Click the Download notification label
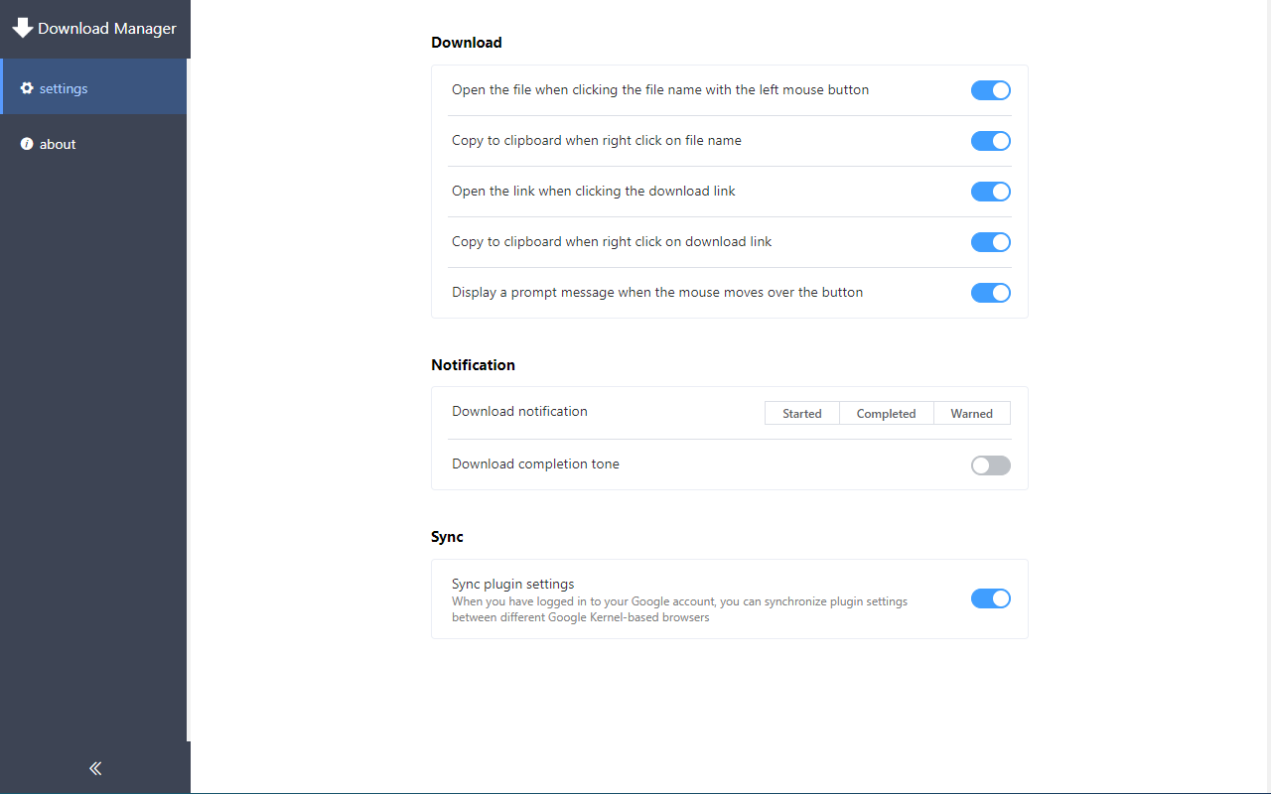This screenshot has height=794, width=1271. click(519, 411)
